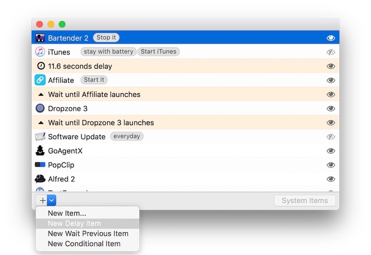Click the System Items button

[305, 200]
